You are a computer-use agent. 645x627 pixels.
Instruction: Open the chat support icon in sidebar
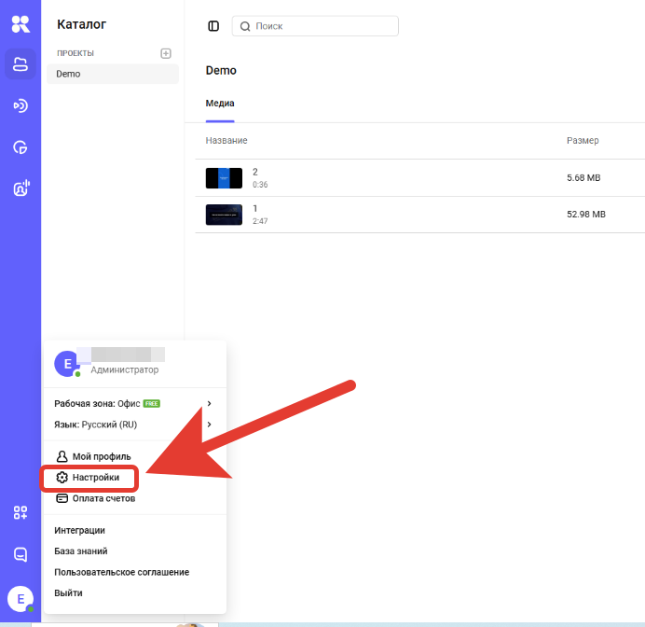(21, 554)
